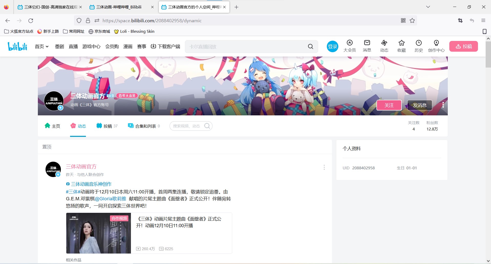Click the screenshot crop toolbar icon
Viewport: 491px width, 264px height.
point(460,21)
